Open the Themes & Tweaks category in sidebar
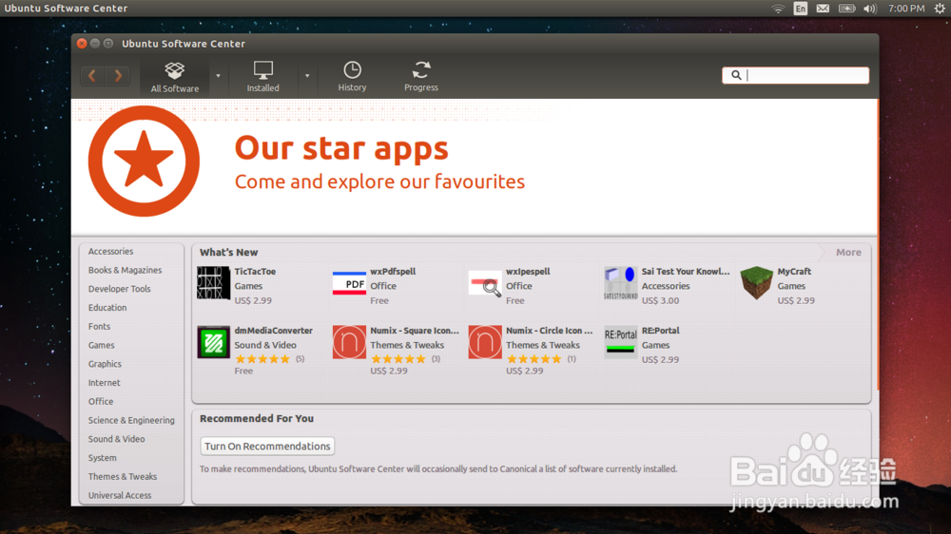 [x=123, y=476]
